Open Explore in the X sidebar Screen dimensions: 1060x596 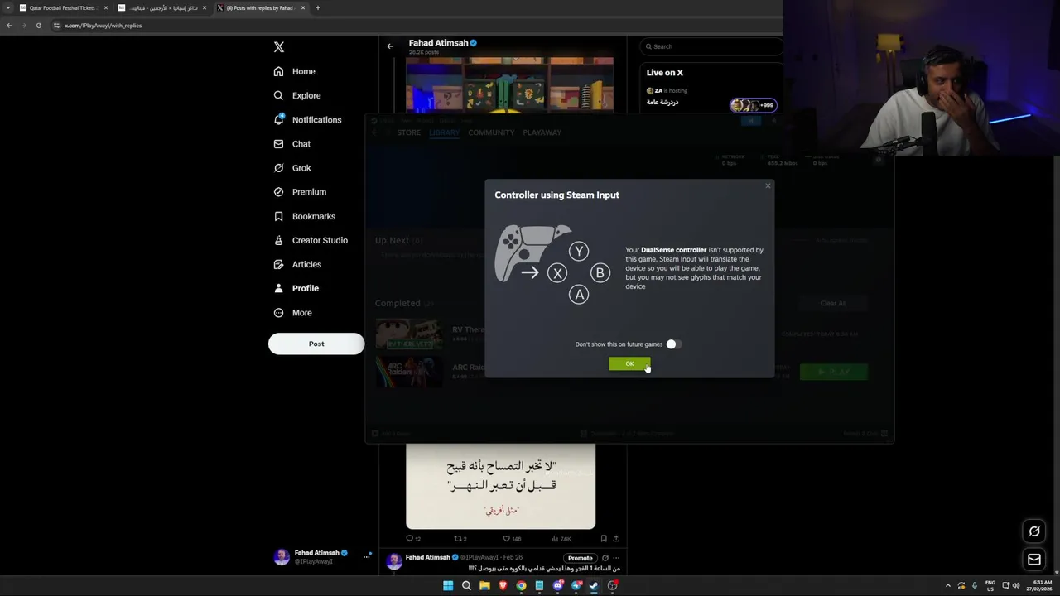coord(297,95)
